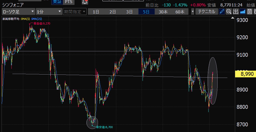Open the 1分 interval dropdown
This screenshot has width=256, height=132.
pos(49,12)
